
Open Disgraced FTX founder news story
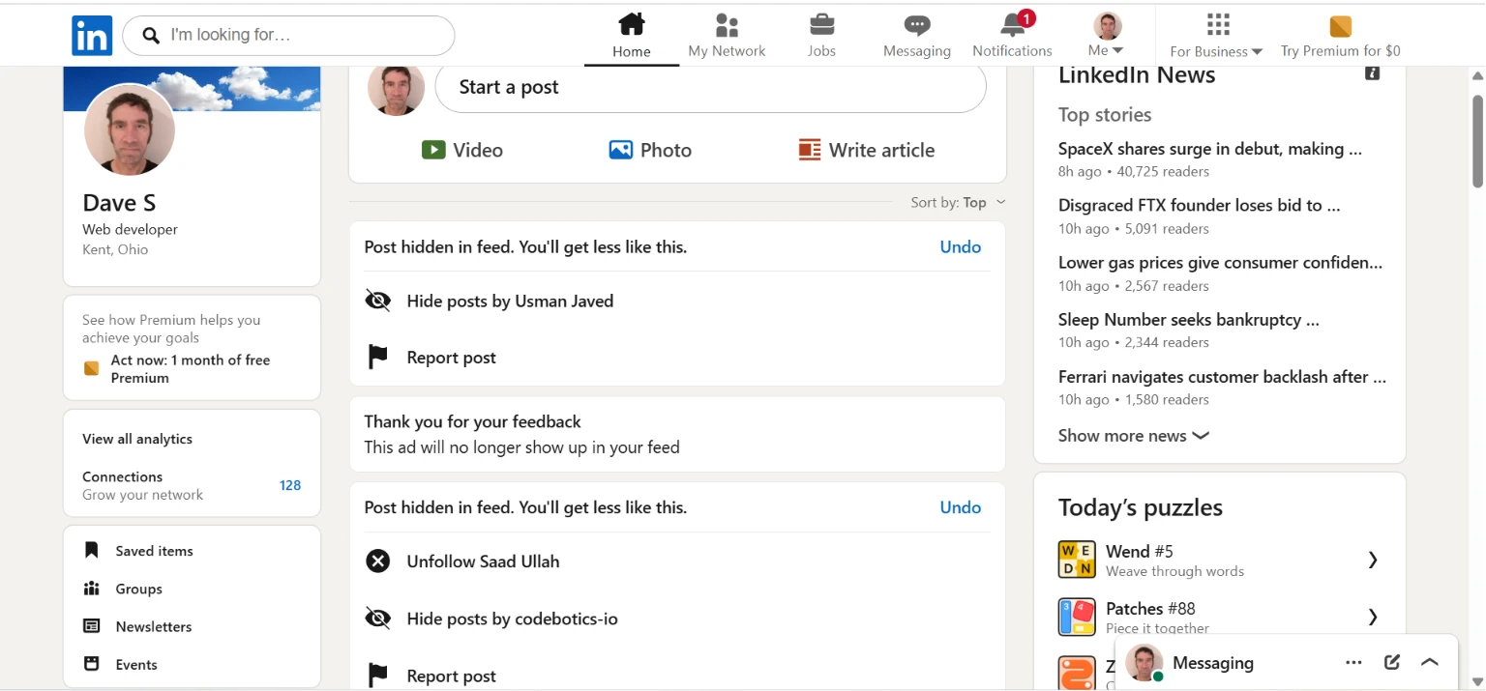tap(1200, 205)
